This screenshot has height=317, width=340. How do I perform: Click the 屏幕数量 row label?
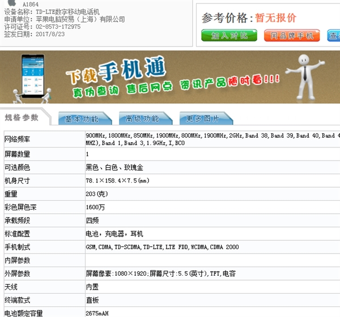click(x=17, y=154)
